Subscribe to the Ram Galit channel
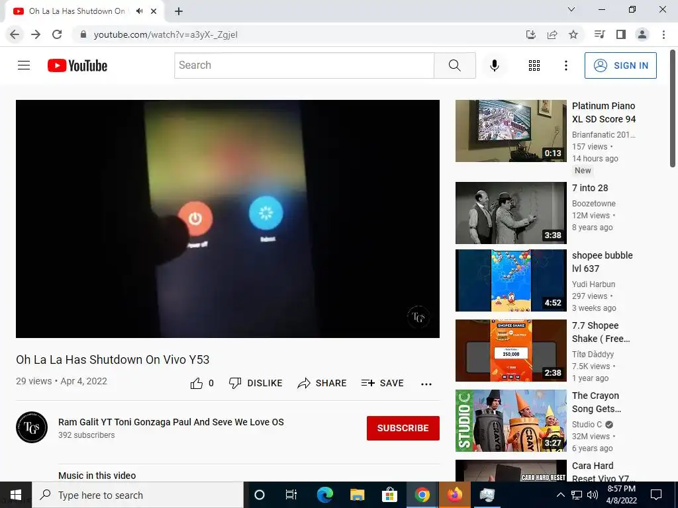Image resolution: width=678 pixels, height=508 pixels. (403, 428)
